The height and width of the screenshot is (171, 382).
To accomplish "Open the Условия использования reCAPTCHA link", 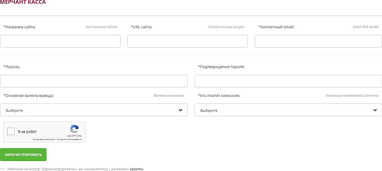I will (69, 139).
